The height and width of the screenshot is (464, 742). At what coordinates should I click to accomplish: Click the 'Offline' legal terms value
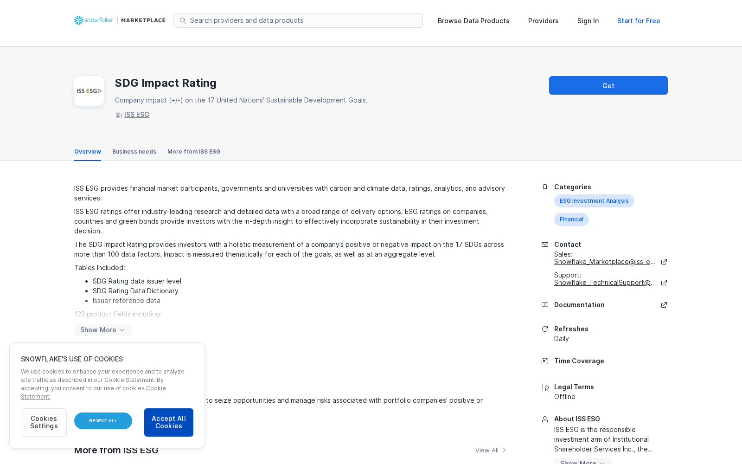[x=565, y=397]
